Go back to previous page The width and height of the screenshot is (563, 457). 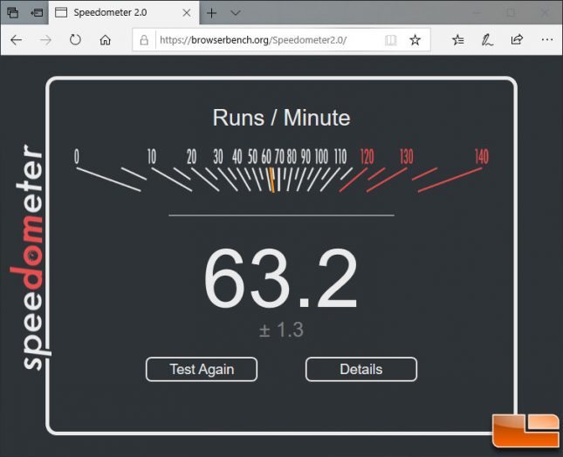[17, 40]
